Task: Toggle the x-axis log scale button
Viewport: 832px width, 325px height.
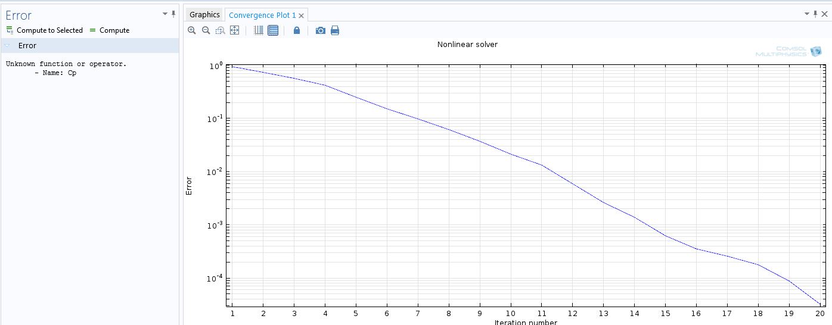Action: [x=259, y=30]
